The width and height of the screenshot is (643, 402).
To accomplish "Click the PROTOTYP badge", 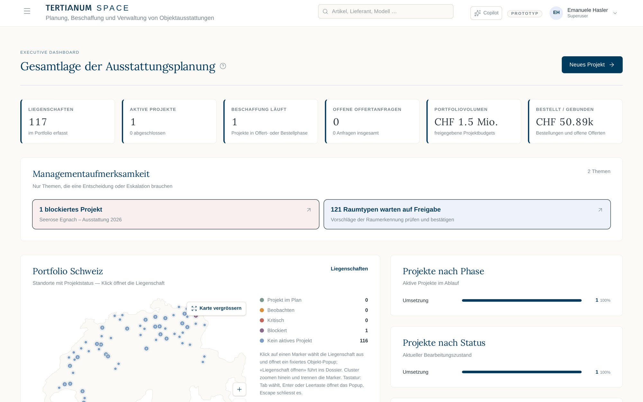I will (x=525, y=14).
